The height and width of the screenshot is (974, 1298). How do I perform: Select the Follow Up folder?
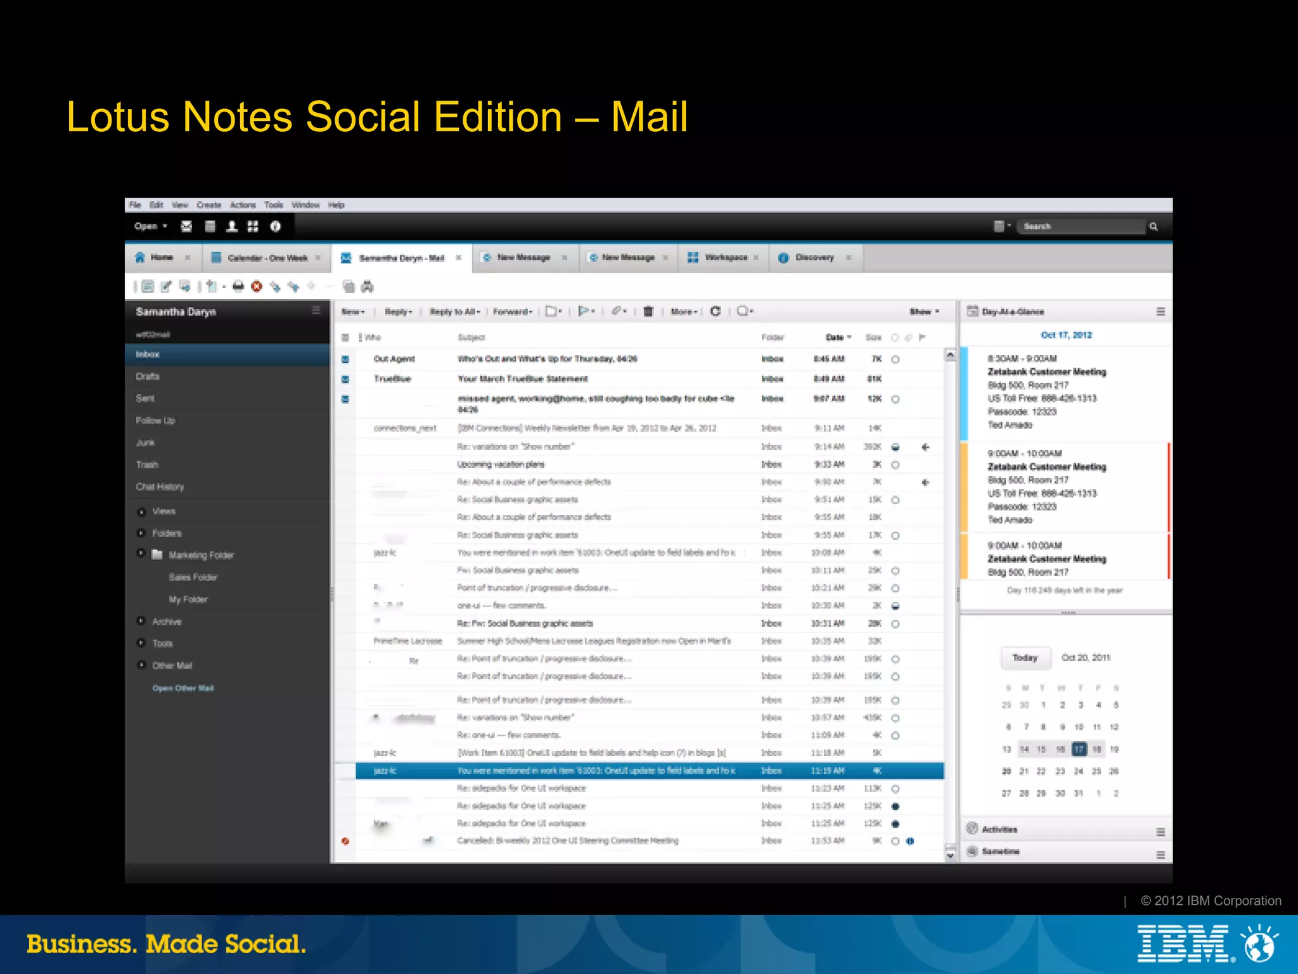[x=227, y=420]
